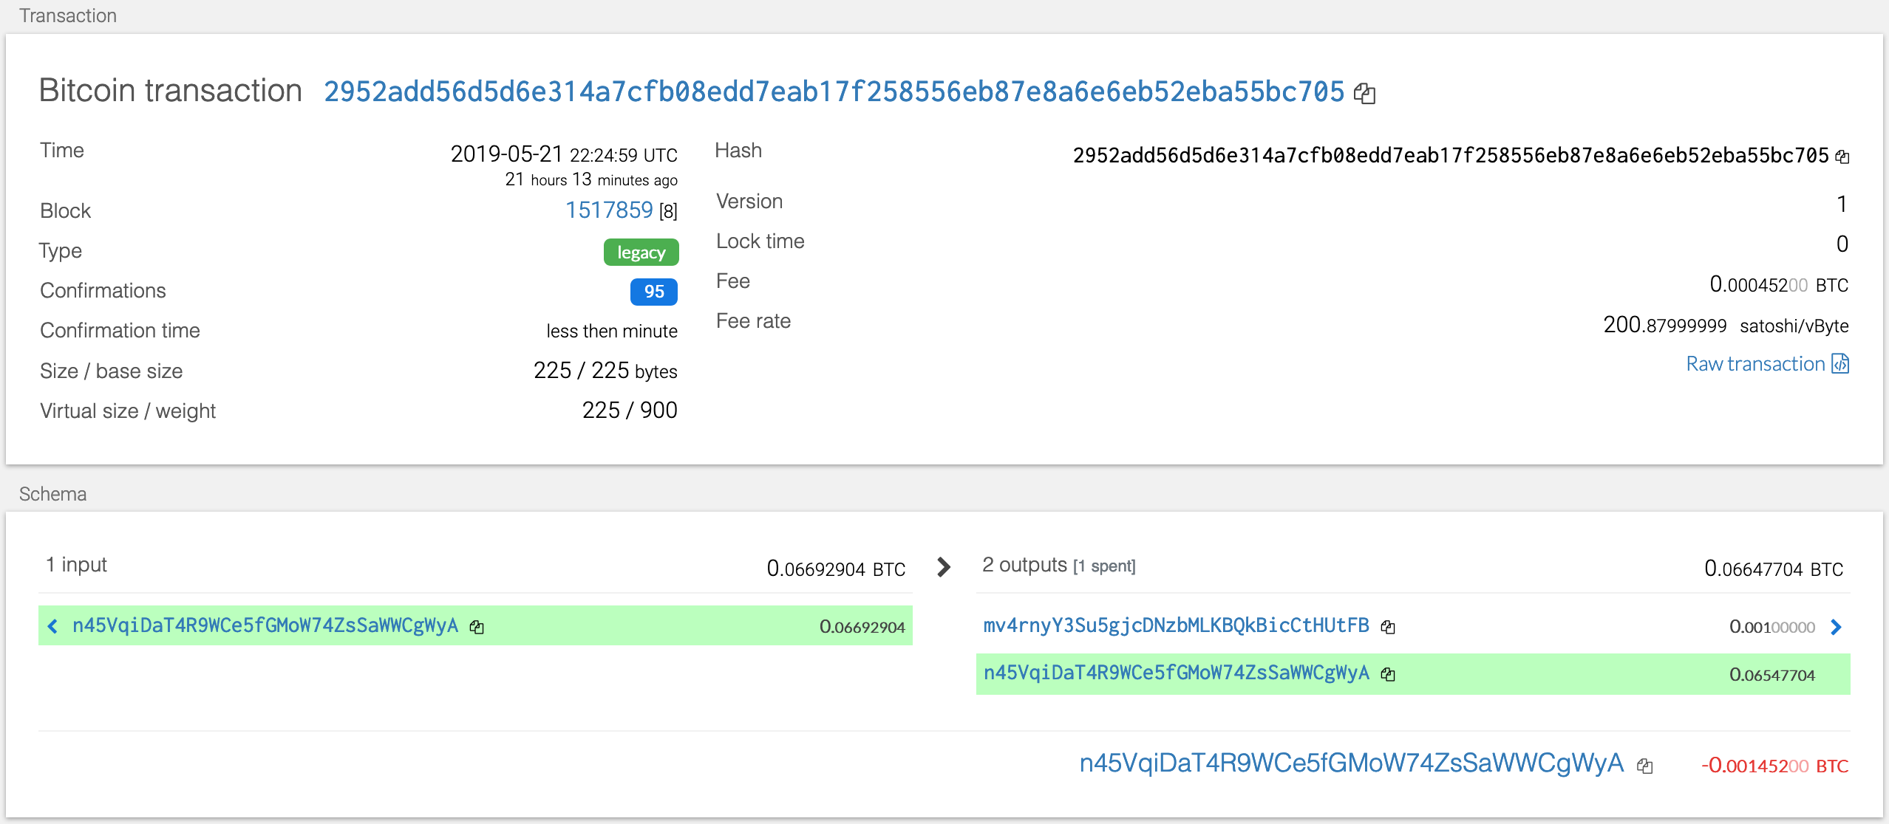
Task: Copy second output address n45Vqi
Action: click(x=1388, y=674)
